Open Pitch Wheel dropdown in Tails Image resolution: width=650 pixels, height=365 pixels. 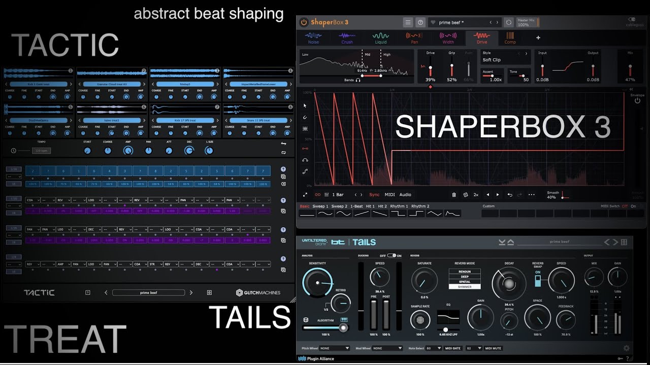tap(335, 348)
